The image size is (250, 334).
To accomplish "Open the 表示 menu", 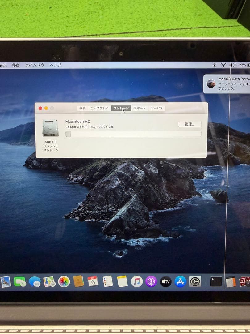I will 3,65.
